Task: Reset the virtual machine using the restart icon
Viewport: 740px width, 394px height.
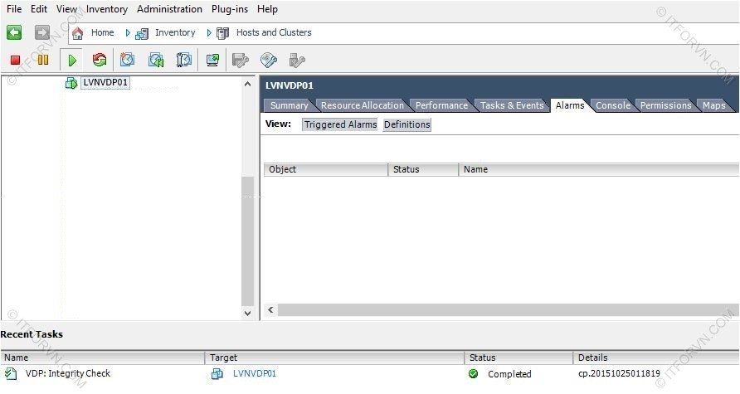Action: tap(100, 60)
